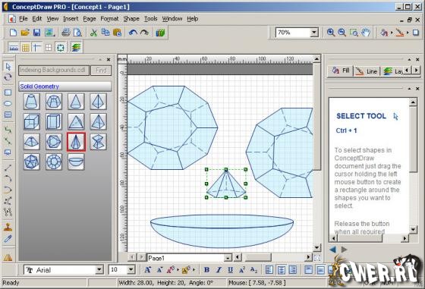Select the cube shape in Solid Geometry library
This screenshot has width=425, height=289.
31,121
